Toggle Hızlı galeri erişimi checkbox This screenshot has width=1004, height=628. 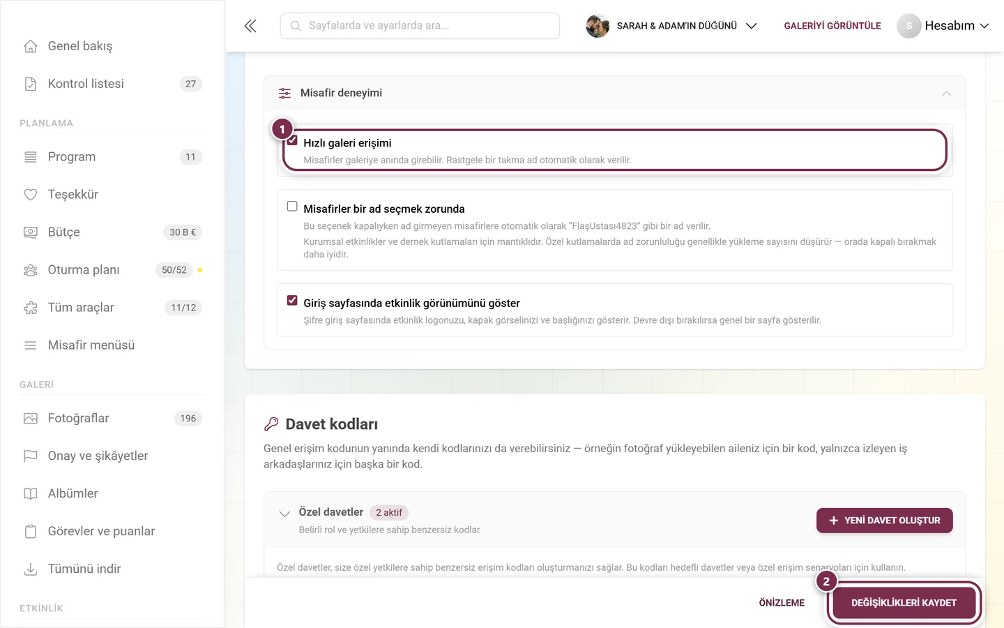click(x=292, y=141)
